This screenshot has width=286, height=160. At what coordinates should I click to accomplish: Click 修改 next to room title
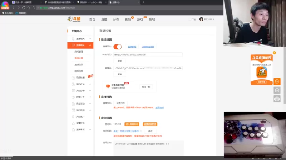click(150, 131)
